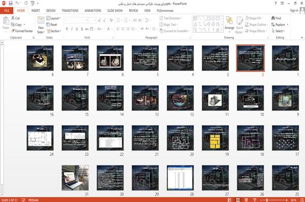
Task: Click the Save icon in quick access toolbar
Action: [x=11, y=4]
